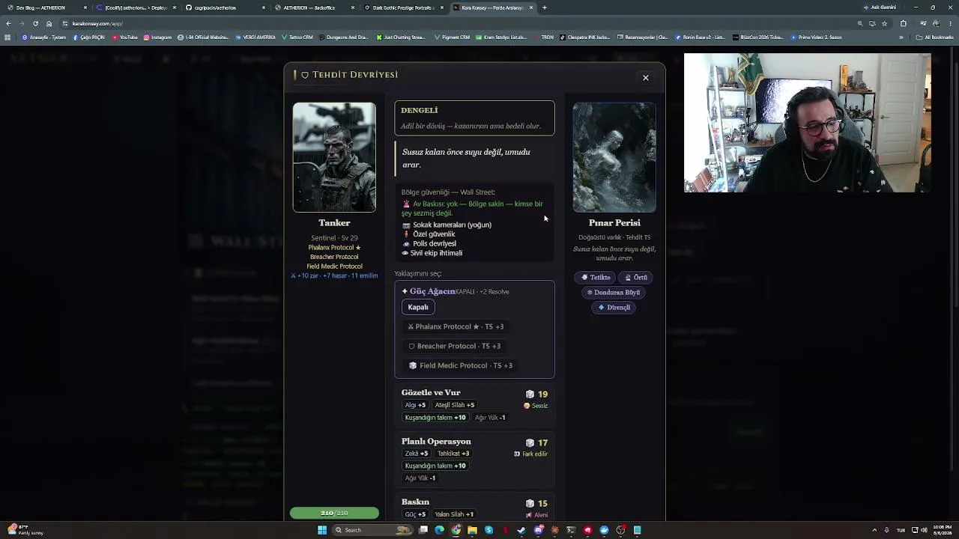Click the shield icon in dialog title
959x539 pixels.
click(305, 75)
